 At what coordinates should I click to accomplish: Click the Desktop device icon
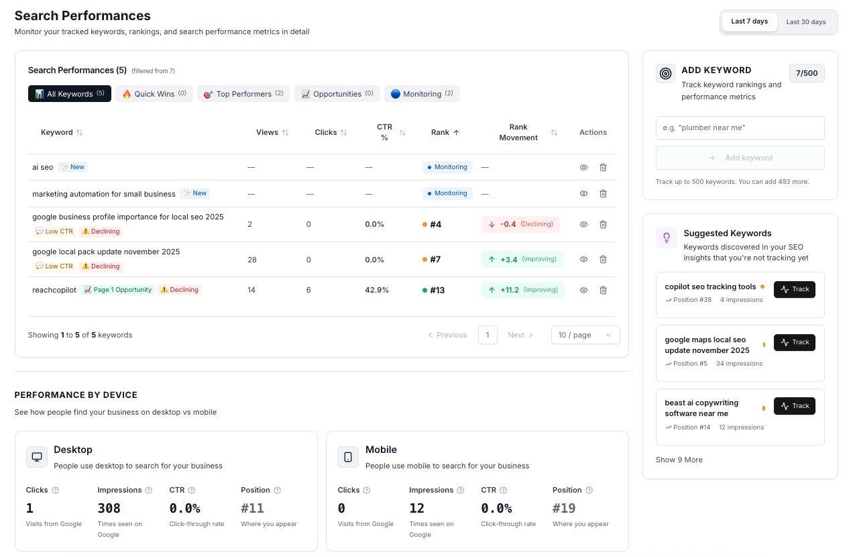(x=37, y=456)
